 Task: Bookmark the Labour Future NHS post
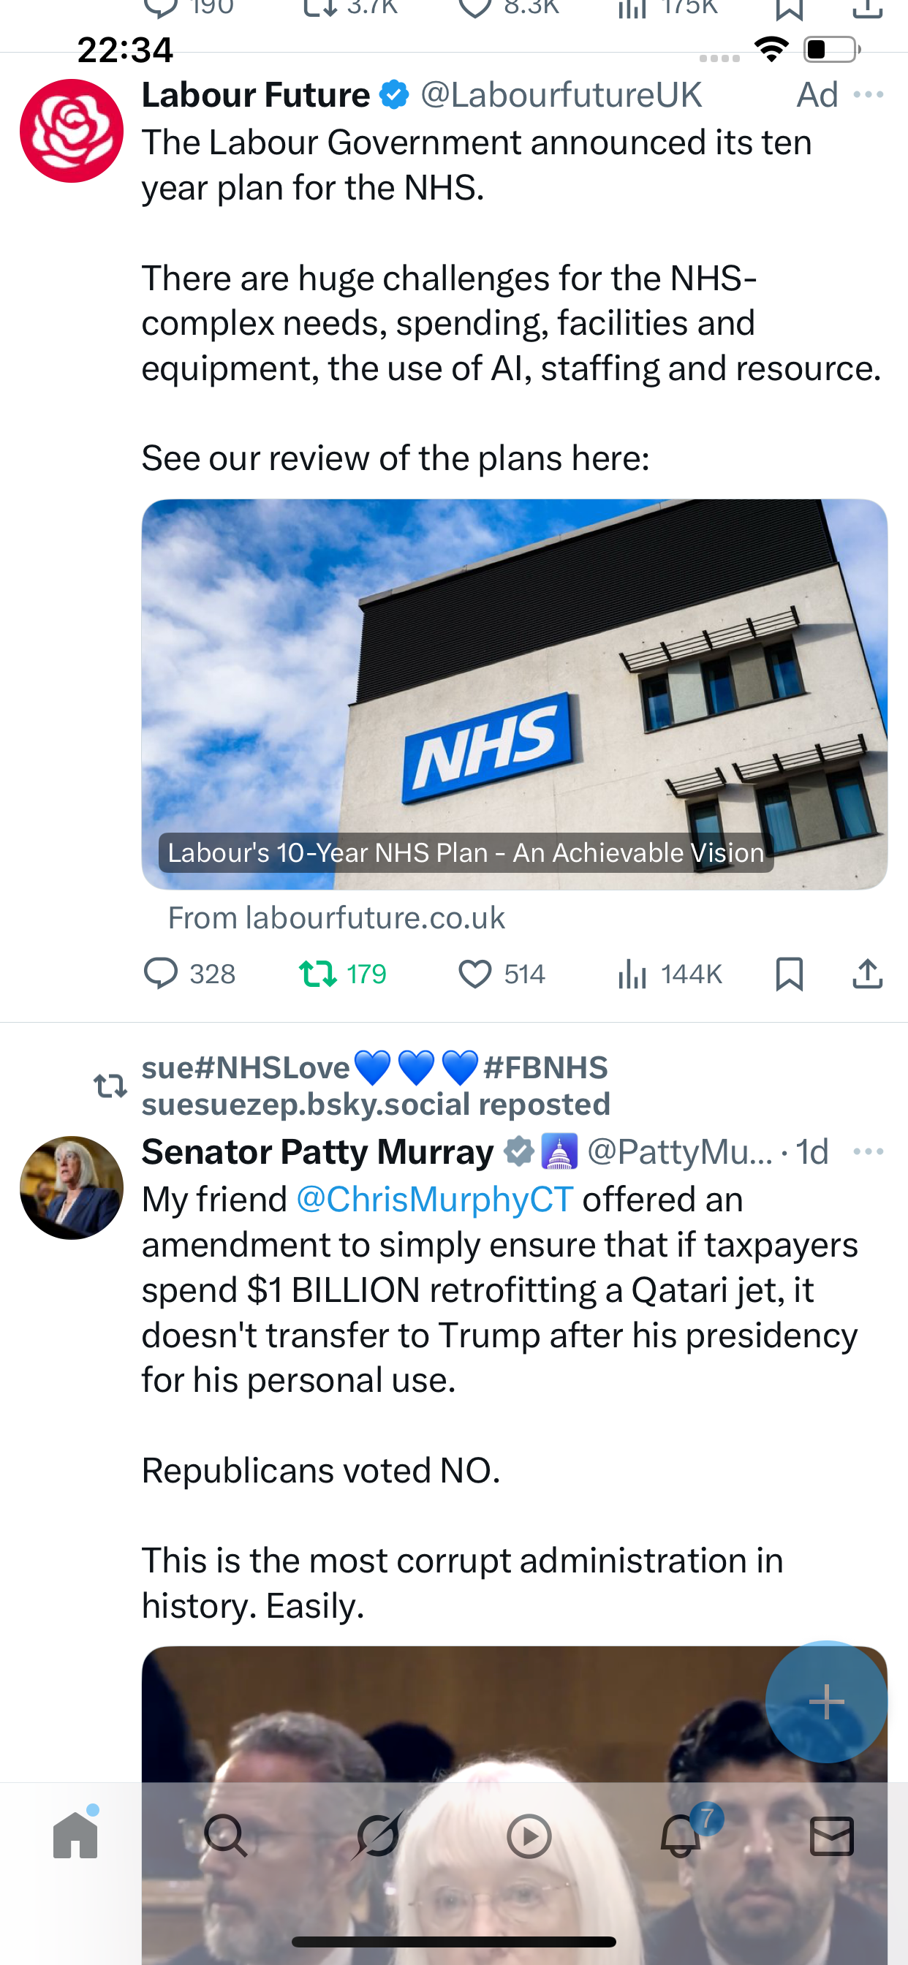click(x=789, y=974)
